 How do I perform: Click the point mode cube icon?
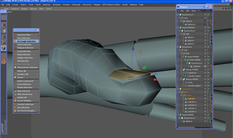4,36
